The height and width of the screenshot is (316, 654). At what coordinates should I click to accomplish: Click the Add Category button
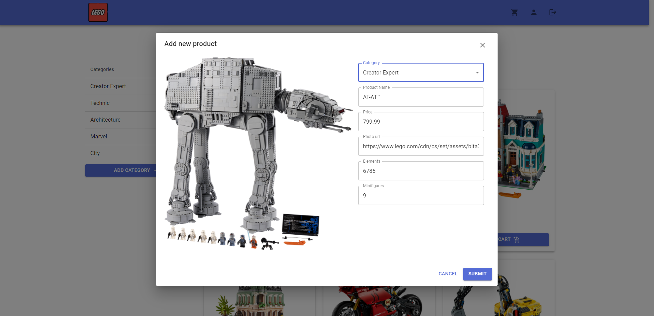121,170
